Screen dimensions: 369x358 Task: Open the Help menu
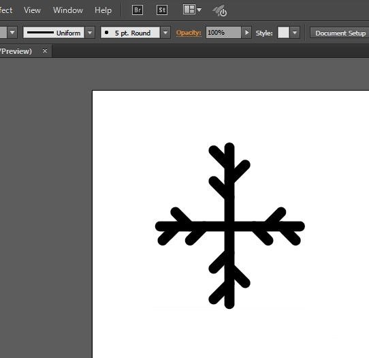pos(103,10)
